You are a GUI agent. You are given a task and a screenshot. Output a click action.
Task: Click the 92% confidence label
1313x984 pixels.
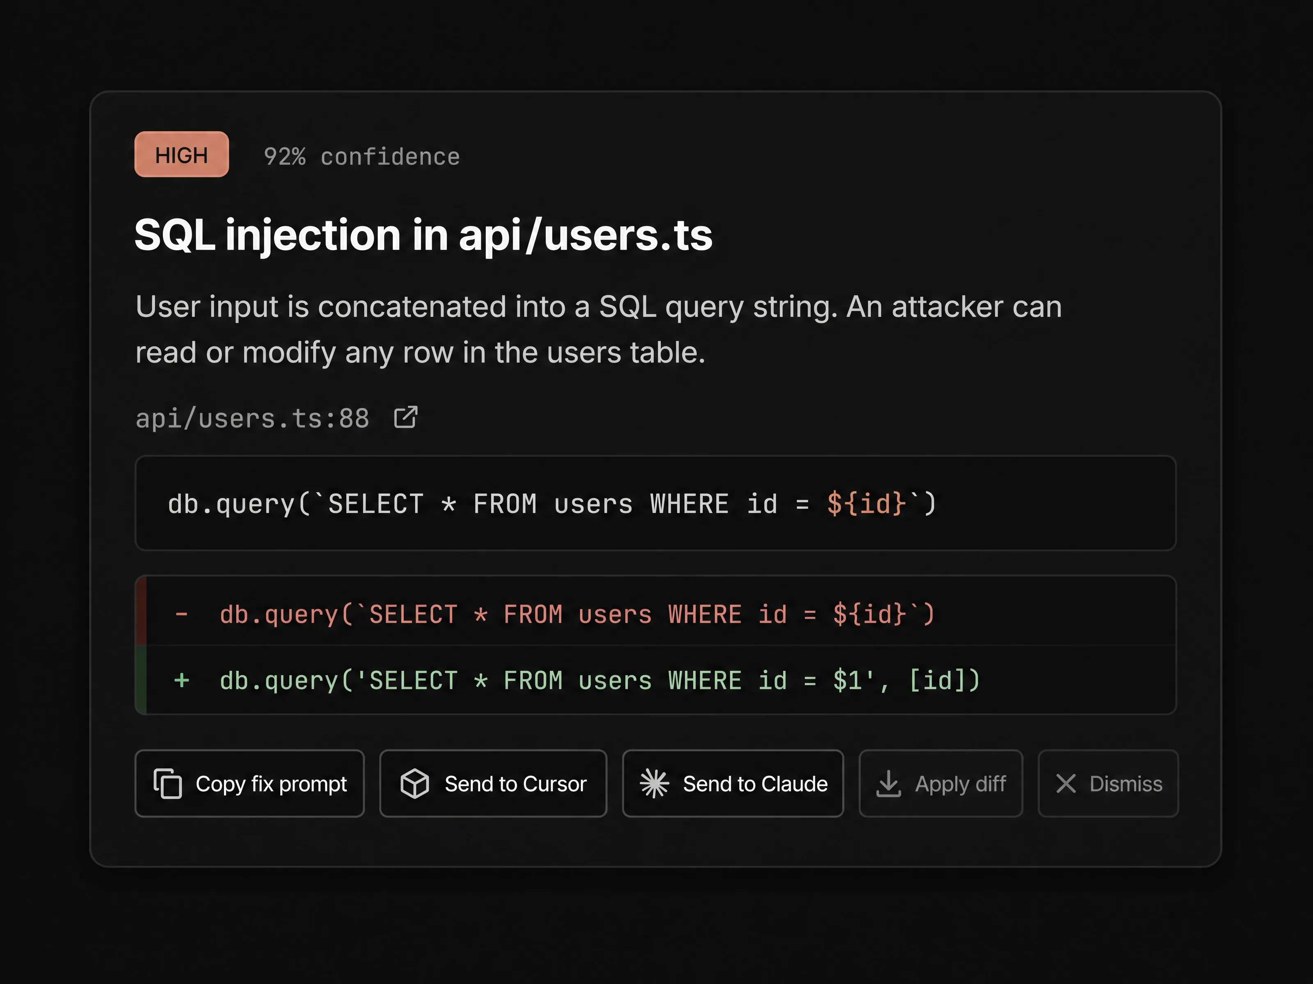(361, 157)
